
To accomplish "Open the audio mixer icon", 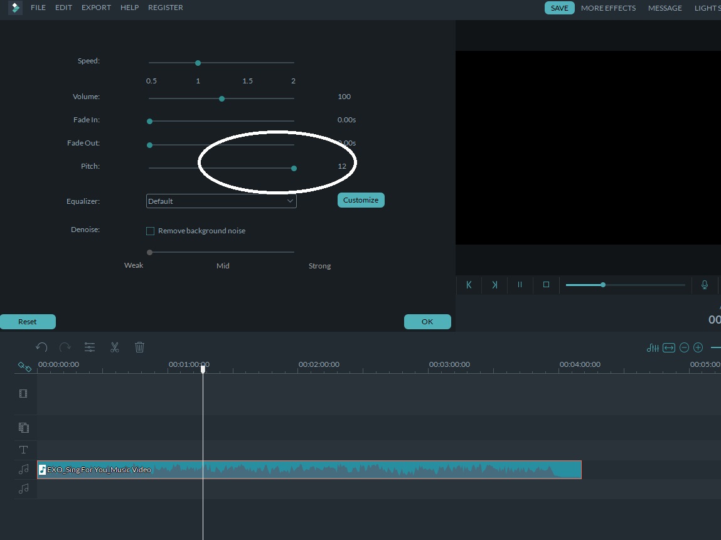I will (653, 348).
